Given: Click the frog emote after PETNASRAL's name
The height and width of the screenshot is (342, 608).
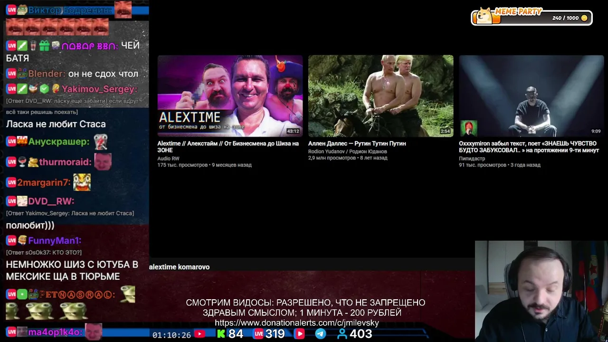Looking at the screenshot, I should 127,294.
